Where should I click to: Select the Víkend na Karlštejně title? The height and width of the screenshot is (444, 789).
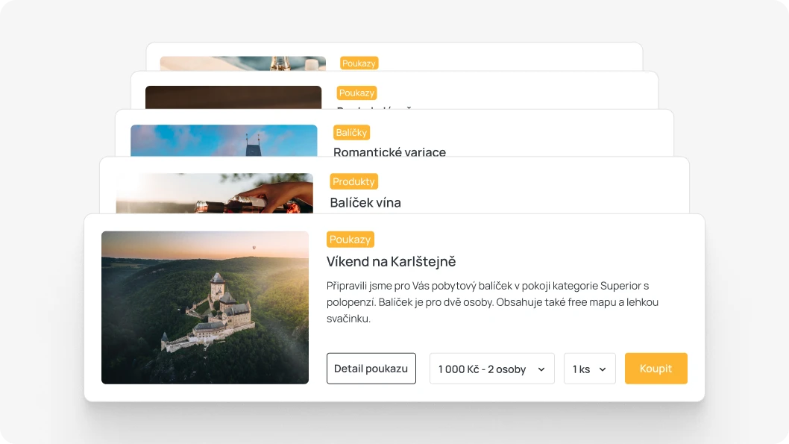pyautogui.click(x=391, y=261)
